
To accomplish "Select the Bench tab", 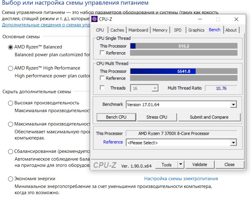I will coord(215,30).
